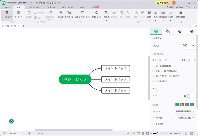Viewport: 198px width, 136px height.
Task: Click the フローティングトピック ribbon icon
Action: (x=83, y=13)
